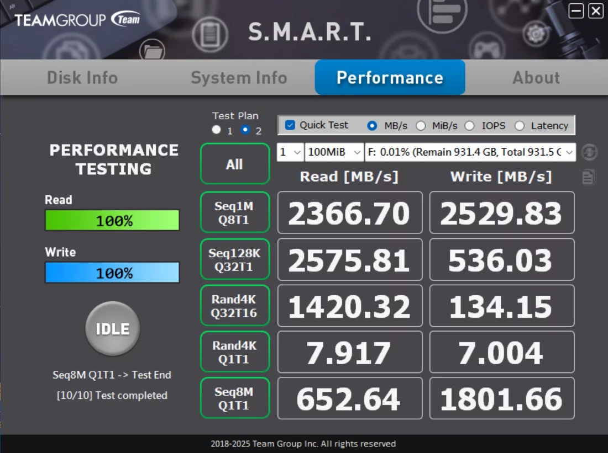The image size is (608, 453).
Task: Click the Seq8M read result 652.64
Action: tap(350, 398)
